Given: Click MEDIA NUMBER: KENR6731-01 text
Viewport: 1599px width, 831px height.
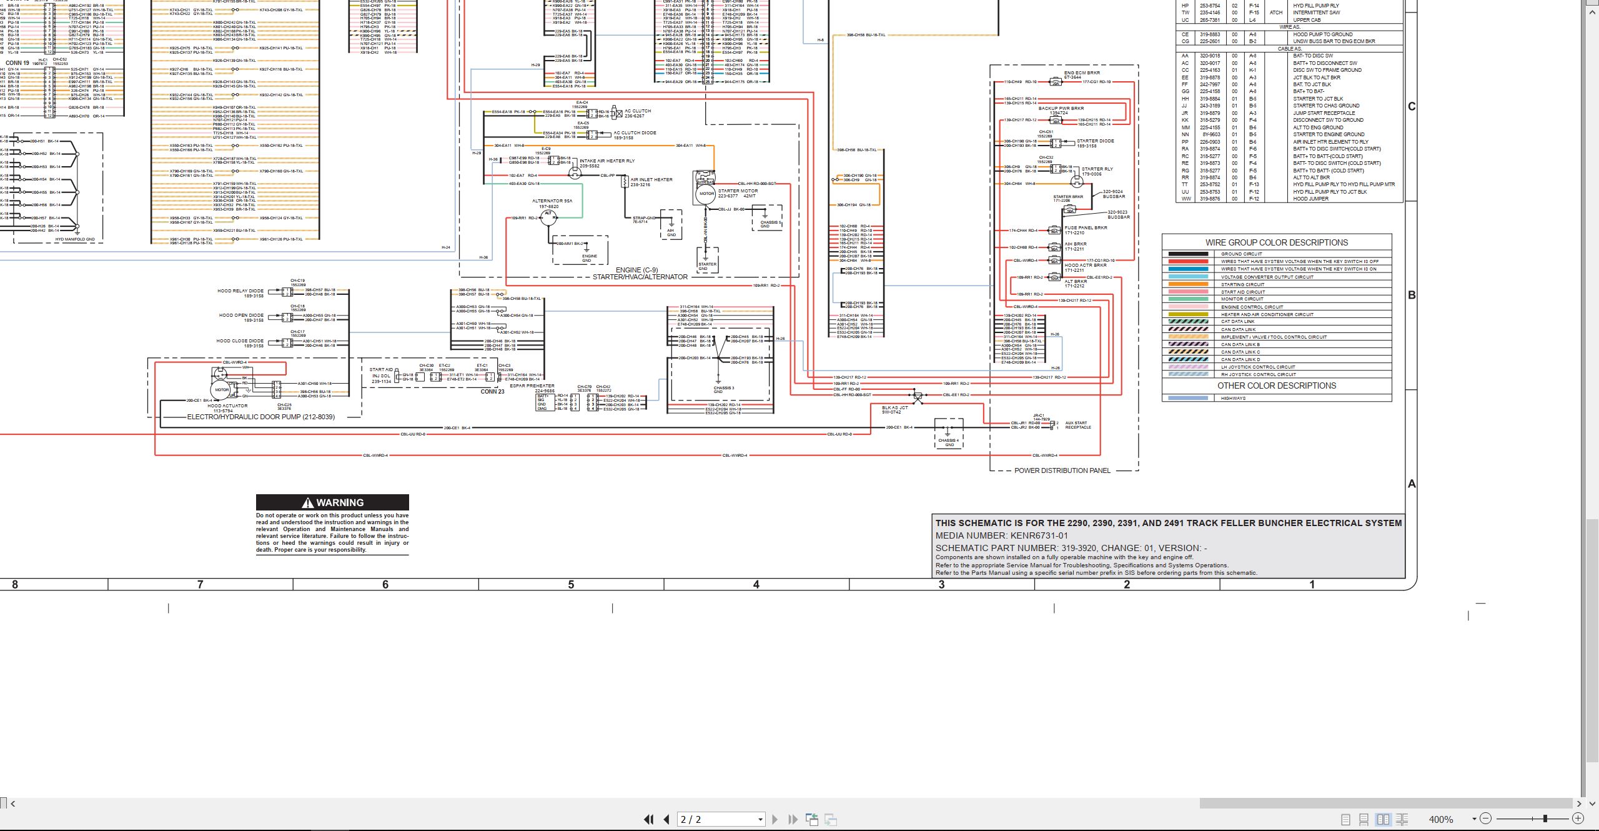Looking at the screenshot, I should click(x=1002, y=535).
